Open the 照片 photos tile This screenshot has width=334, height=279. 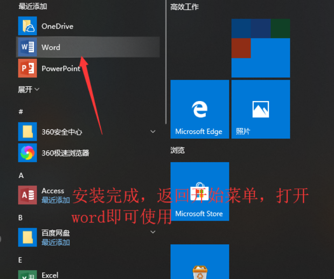(261, 109)
